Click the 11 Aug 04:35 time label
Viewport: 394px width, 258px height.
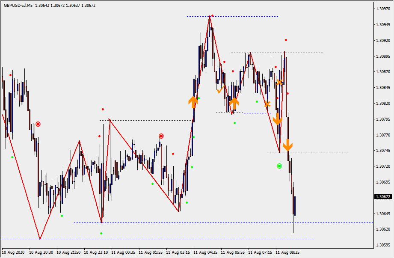click(206, 252)
